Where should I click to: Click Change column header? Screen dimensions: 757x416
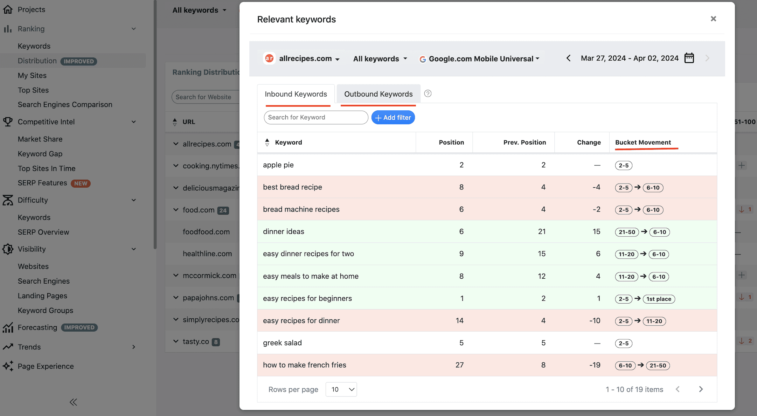point(589,143)
